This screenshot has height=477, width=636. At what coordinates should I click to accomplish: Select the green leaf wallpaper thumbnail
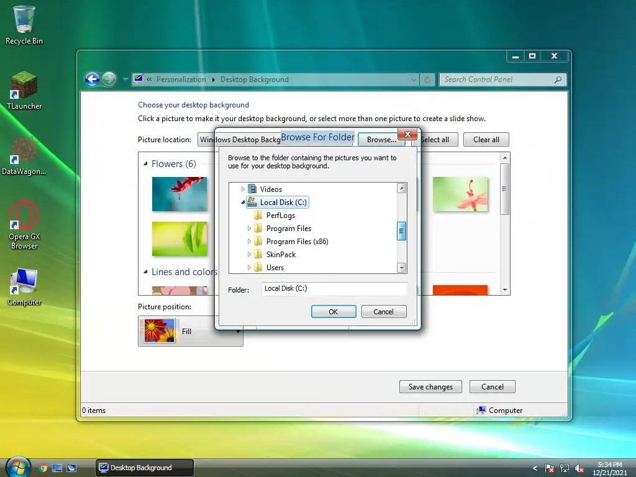pos(179,238)
